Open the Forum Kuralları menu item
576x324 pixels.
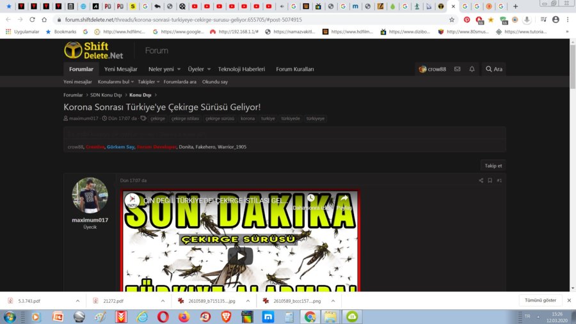point(294,69)
